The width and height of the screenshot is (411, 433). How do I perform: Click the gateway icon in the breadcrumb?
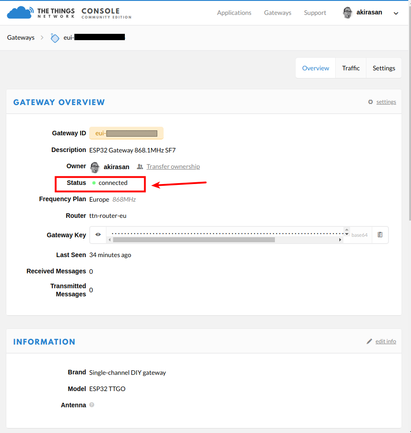55,38
